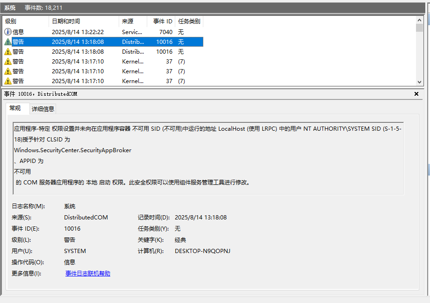
Task: Open the 事件日志联机帮助 link
Action: tap(88, 274)
